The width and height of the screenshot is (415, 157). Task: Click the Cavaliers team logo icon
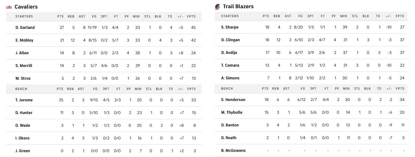pos(9,7)
